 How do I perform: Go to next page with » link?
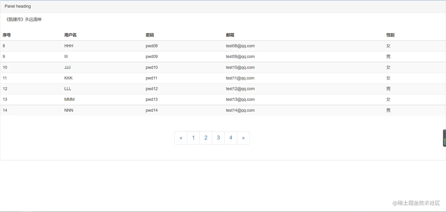point(243,138)
